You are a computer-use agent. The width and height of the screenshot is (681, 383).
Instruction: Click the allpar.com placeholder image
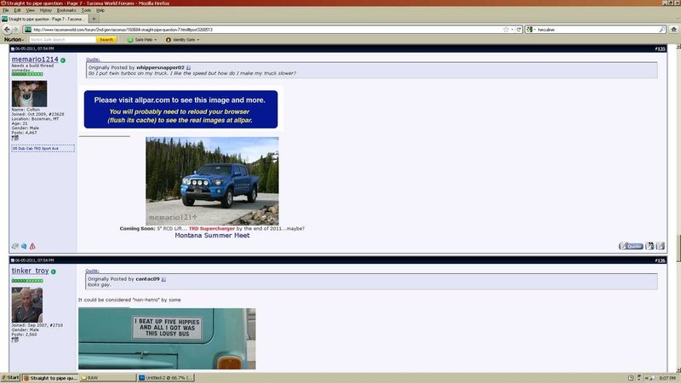(180, 110)
